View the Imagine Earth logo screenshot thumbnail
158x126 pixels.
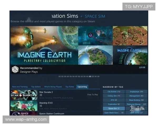[130, 55]
